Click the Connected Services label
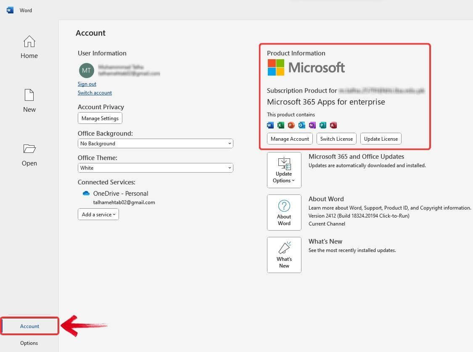 click(106, 182)
